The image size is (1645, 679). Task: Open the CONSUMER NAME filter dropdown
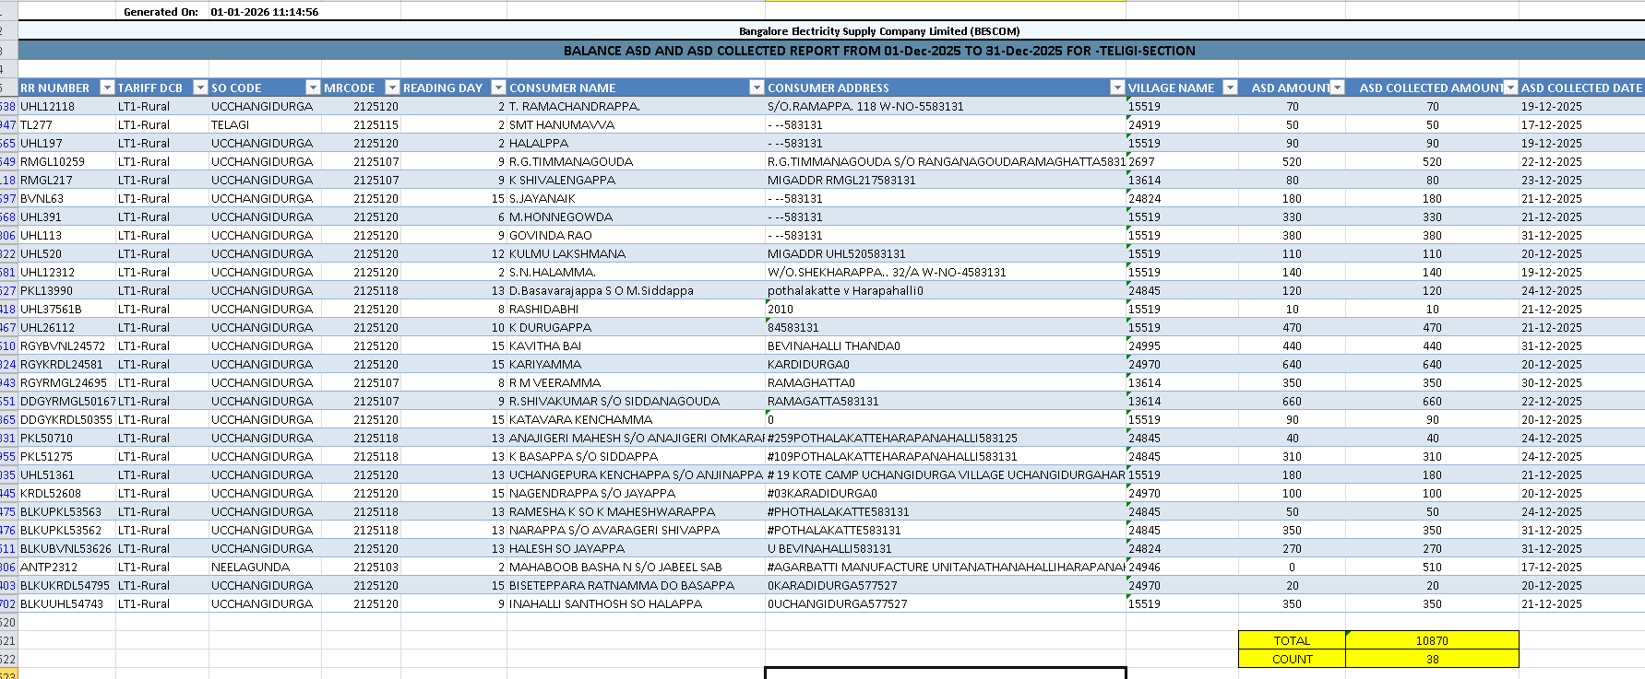pyautogui.click(x=757, y=88)
